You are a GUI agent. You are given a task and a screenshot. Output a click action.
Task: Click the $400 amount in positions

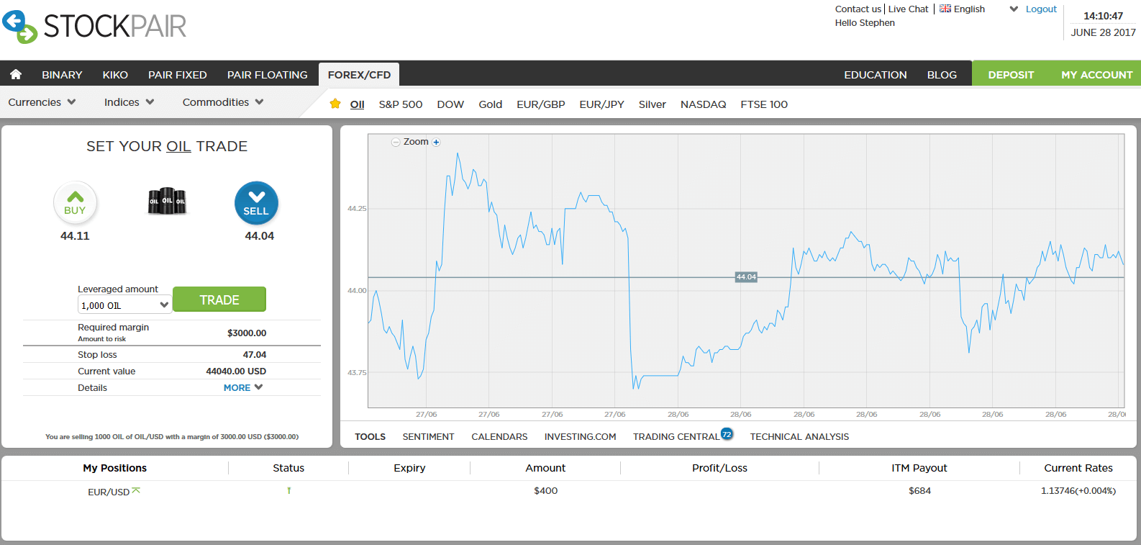coord(545,491)
